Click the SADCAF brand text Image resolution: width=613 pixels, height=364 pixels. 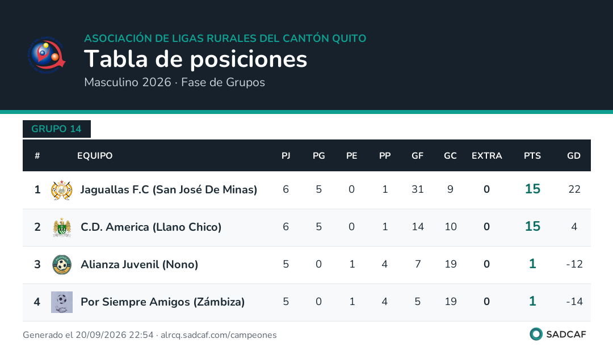click(566, 335)
